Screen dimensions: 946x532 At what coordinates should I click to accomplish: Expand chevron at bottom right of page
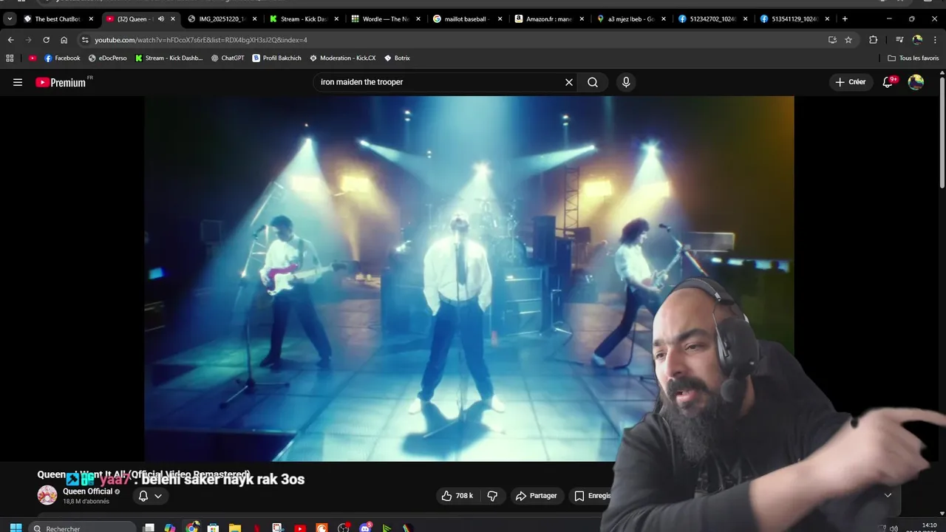tap(888, 495)
